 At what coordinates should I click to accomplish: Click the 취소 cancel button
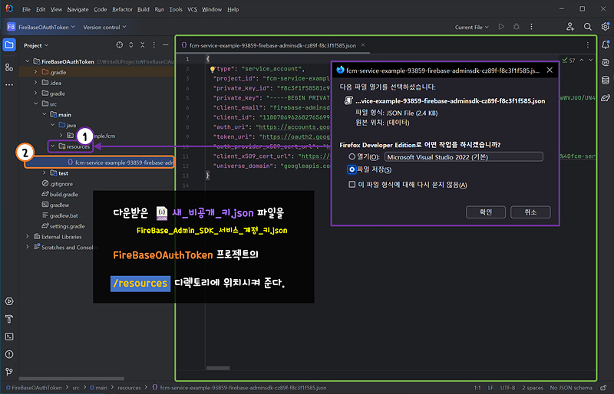pyautogui.click(x=530, y=212)
